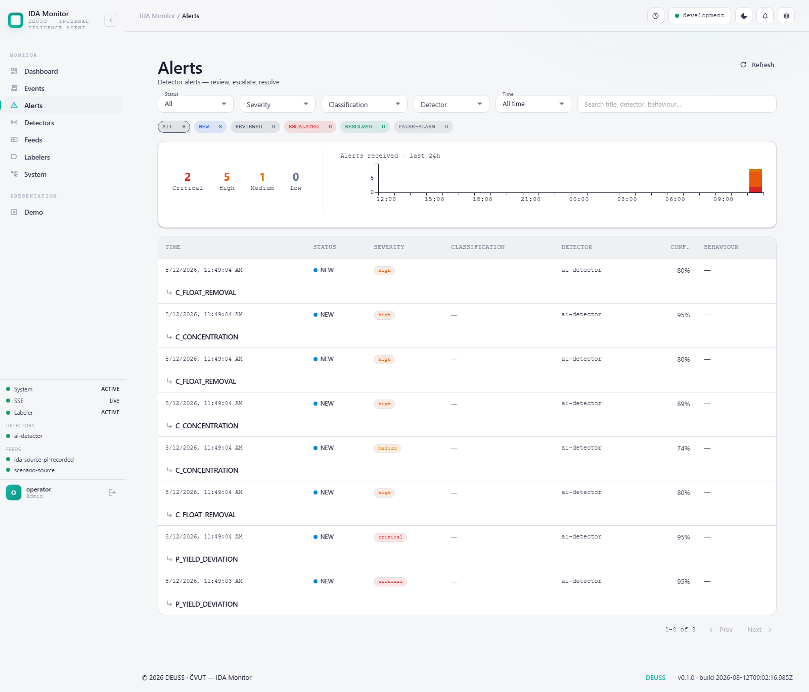Click critical badge in 11:49:03 AM row
Screen dimensions: 809x692
pyautogui.click(x=390, y=582)
